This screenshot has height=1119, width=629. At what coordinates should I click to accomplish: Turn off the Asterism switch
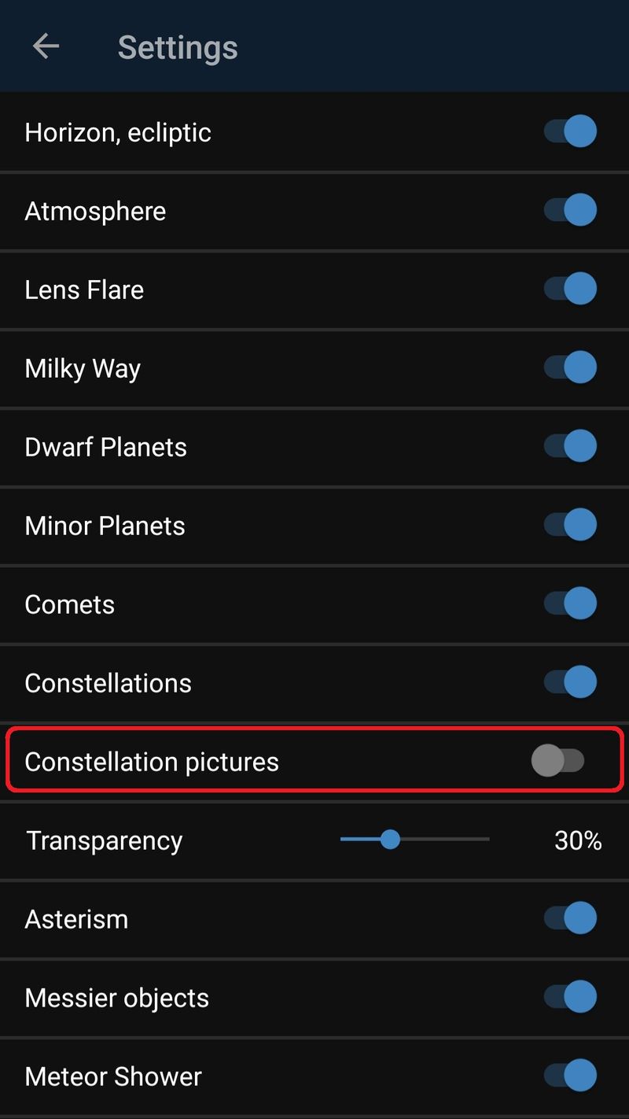[570, 918]
